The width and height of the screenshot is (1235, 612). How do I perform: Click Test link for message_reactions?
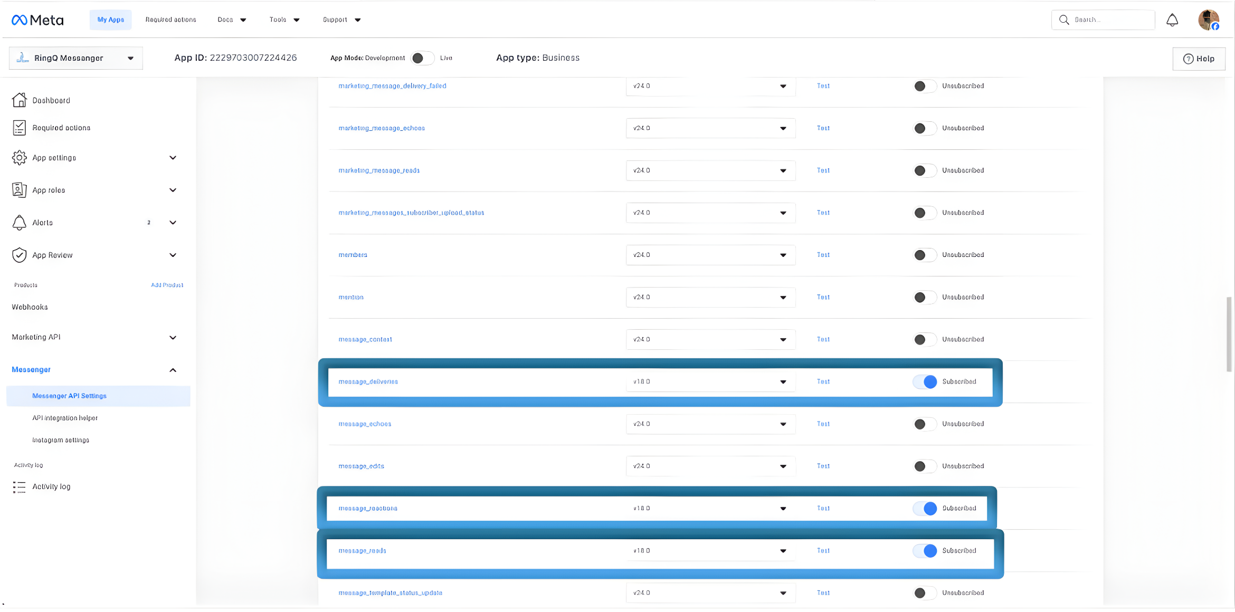click(823, 509)
